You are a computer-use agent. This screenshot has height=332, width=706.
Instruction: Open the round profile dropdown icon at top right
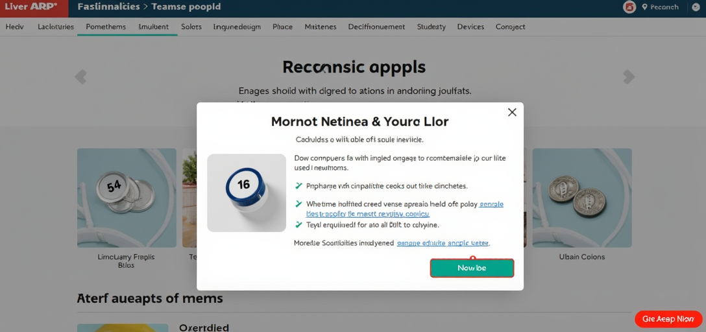(x=695, y=7)
